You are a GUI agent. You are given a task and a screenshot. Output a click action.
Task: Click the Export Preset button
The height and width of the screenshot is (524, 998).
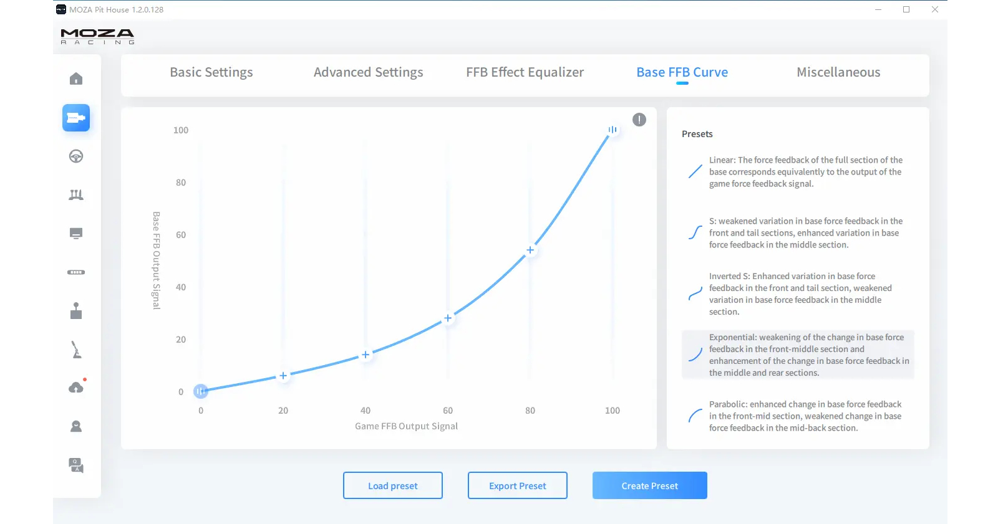coord(518,485)
